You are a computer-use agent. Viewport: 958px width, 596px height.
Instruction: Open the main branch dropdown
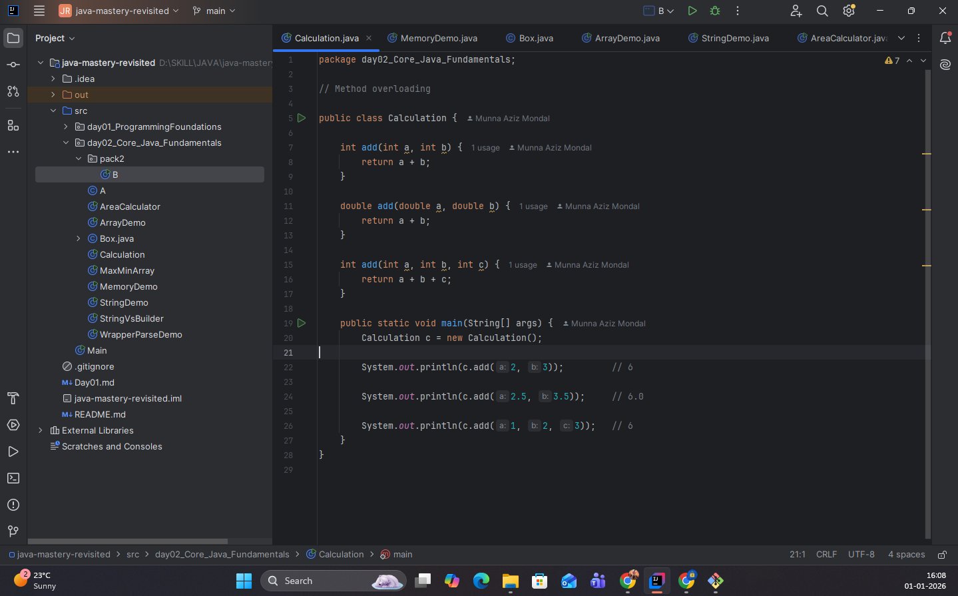(x=214, y=11)
